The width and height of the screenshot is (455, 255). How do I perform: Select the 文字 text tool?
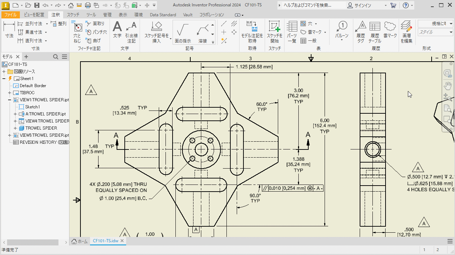[117, 30]
